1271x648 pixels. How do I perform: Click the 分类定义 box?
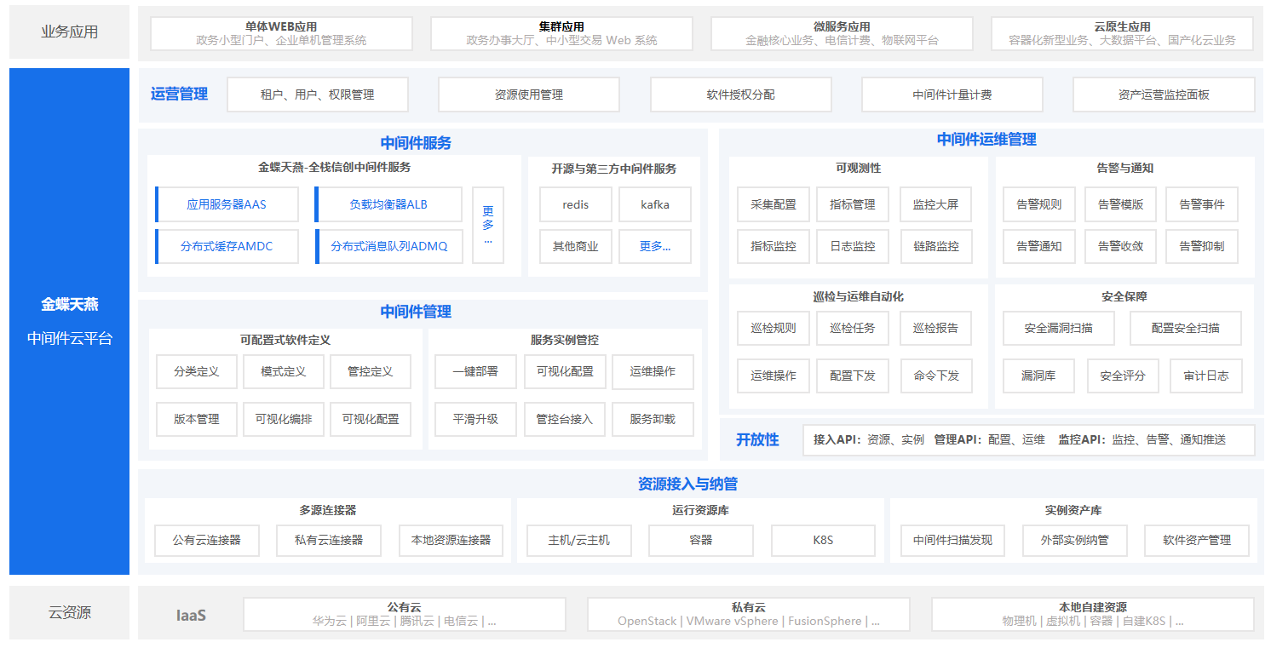(197, 371)
